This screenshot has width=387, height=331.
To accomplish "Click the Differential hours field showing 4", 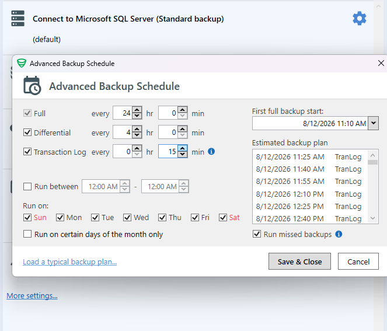I will coord(123,132).
